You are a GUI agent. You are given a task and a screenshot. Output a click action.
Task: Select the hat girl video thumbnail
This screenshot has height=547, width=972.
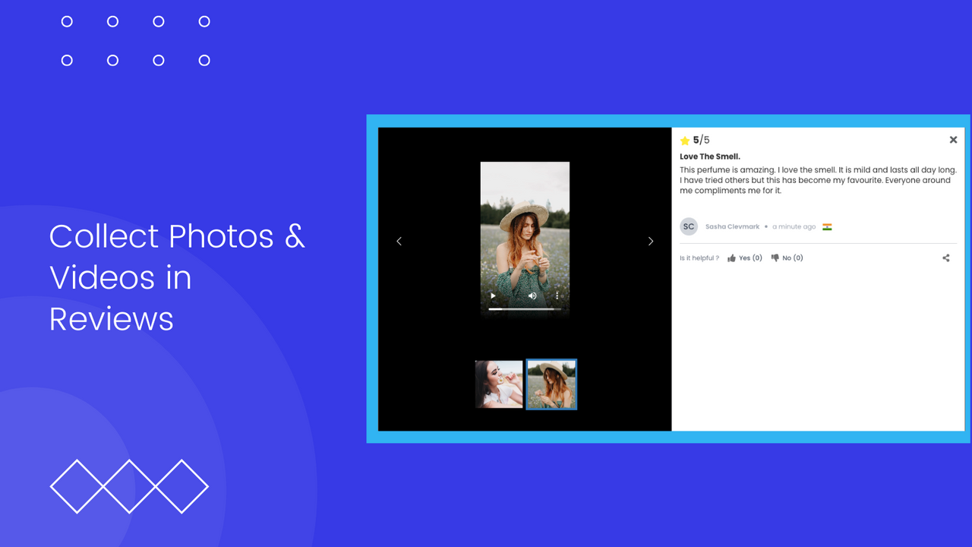point(552,384)
